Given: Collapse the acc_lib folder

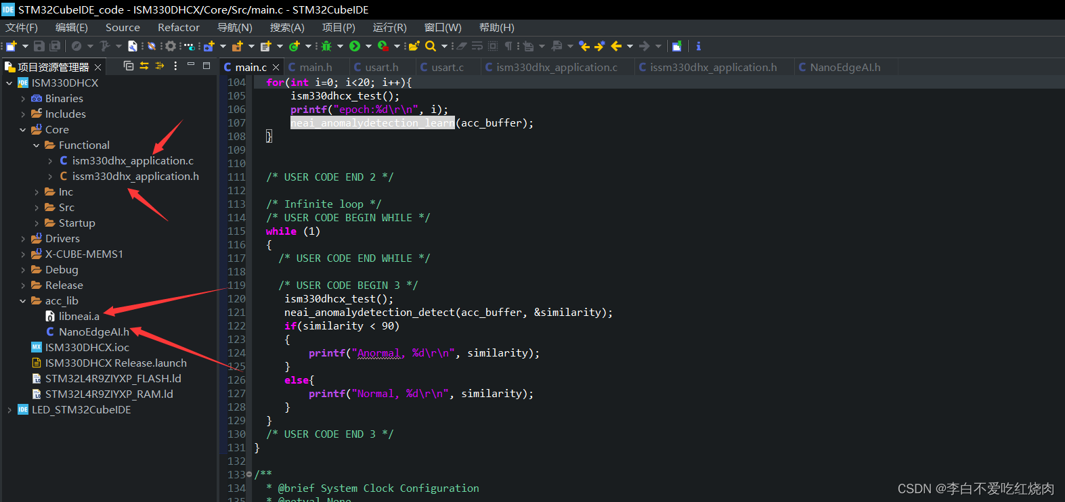Looking at the screenshot, I should click(22, 301).
